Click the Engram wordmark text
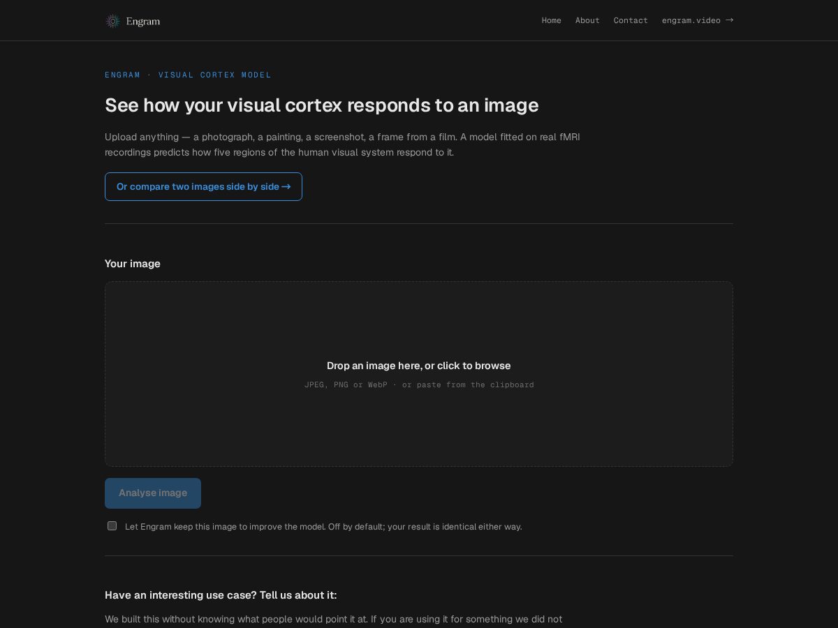Screen dimensions: 838x628 tap(143, 21)
